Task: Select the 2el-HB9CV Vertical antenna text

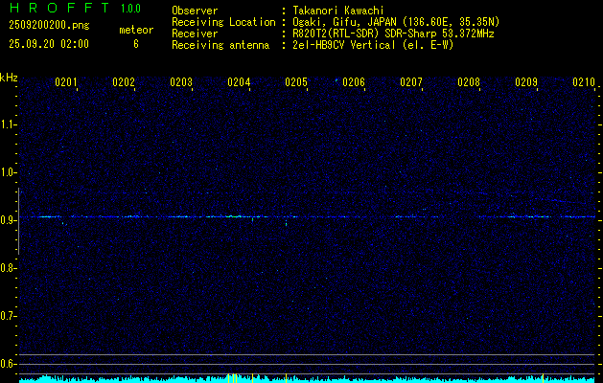Action: [x=373, y=45]
